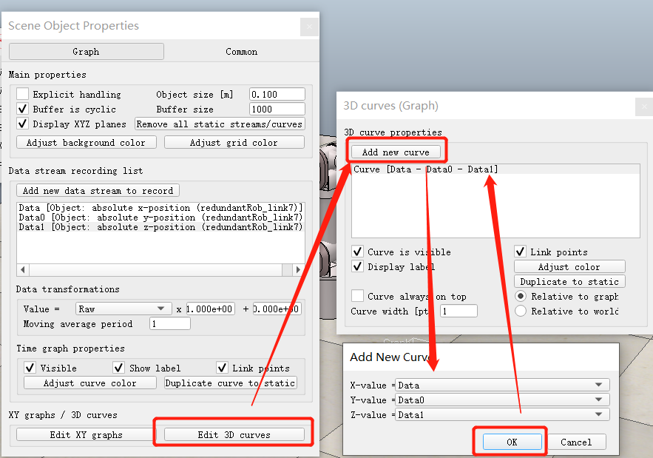Select Curve [Data - Data0 - Data1] entry
This screenshot has height=458, width=653.
click(495, 169)
